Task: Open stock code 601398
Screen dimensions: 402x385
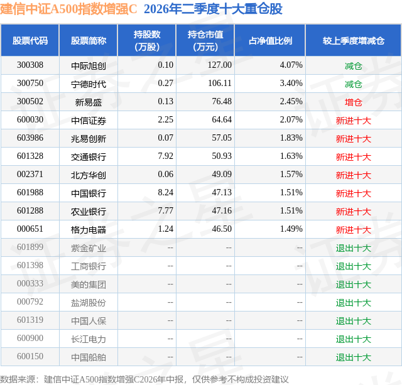Action: click(30, 265)
